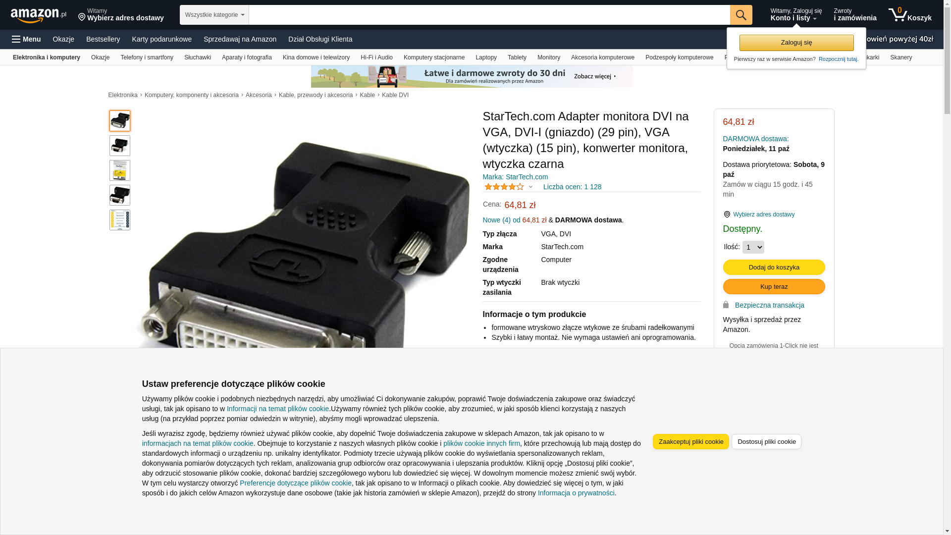This screenshot has width=951, height=535.
Task: Go to the Amazon.pl logo home
Action: 39,15
